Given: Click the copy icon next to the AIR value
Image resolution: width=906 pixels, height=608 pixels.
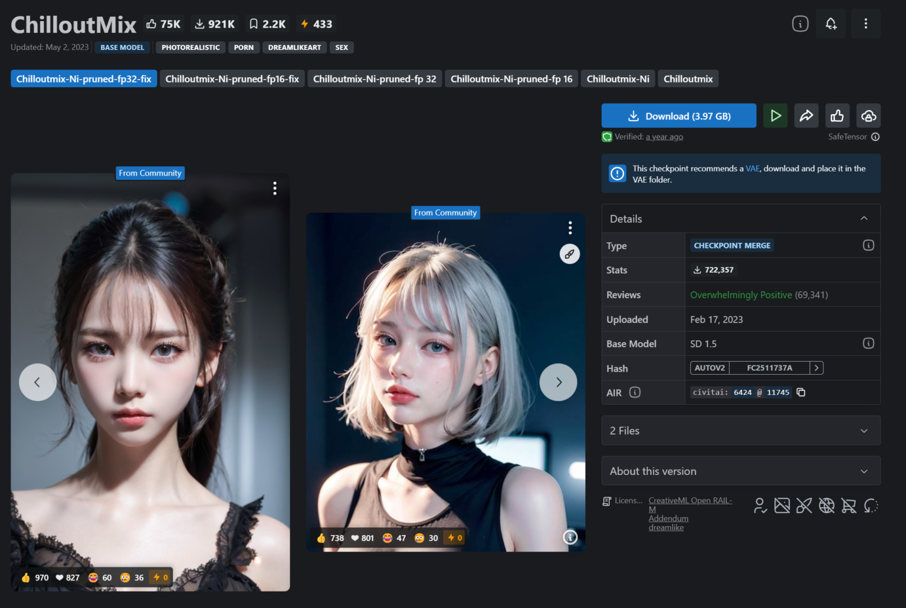Looking at the screenshot, I should [800, 392].
